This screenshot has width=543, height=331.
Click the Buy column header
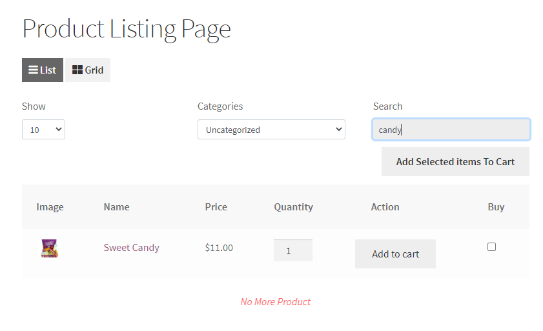click(496, 207)
